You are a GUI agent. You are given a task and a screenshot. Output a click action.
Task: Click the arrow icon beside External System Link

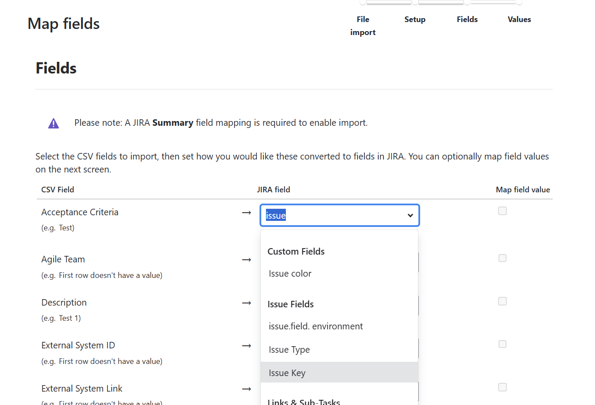[x=247, y=389]
